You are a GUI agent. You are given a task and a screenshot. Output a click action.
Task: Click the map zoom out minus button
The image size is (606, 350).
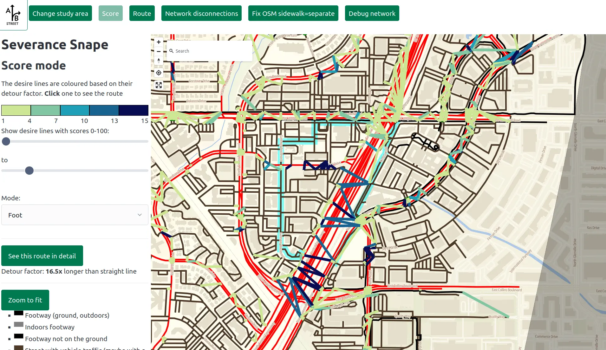coord(159,51)
